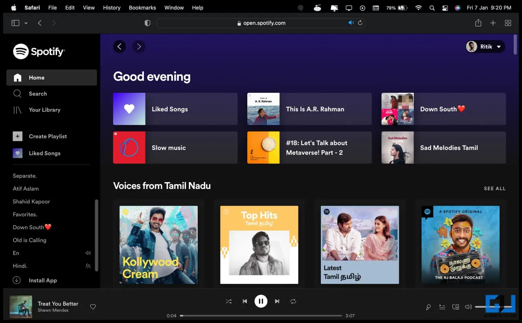Screen dimensions: 522x323
Task: Go forward with Spotify's forward arrow
Action: click(x=139, y=46)
